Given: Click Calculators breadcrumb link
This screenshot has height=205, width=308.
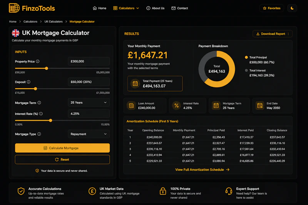Looking at the screenshot, I should point(30,22).
